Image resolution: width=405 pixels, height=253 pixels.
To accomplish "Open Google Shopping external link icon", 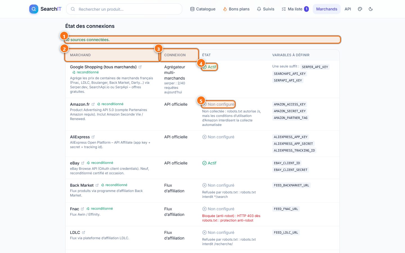I will (140, 67).
